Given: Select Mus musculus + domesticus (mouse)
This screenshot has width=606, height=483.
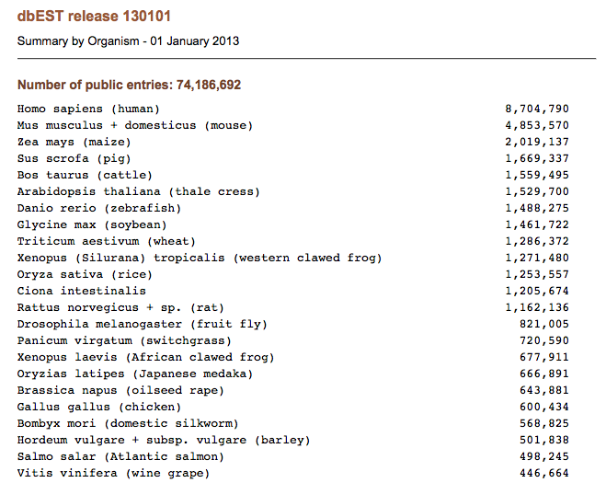Looking at the screenshot, I should tap(135, 126).
